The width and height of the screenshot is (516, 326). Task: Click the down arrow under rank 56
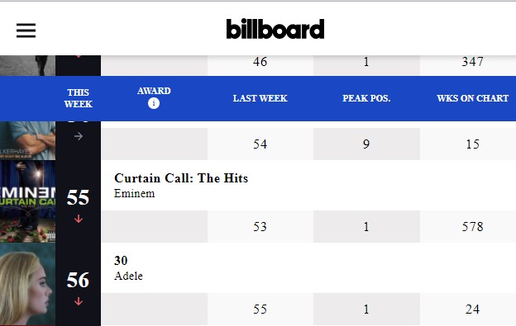pyautogui.click(x=79, y=301)
